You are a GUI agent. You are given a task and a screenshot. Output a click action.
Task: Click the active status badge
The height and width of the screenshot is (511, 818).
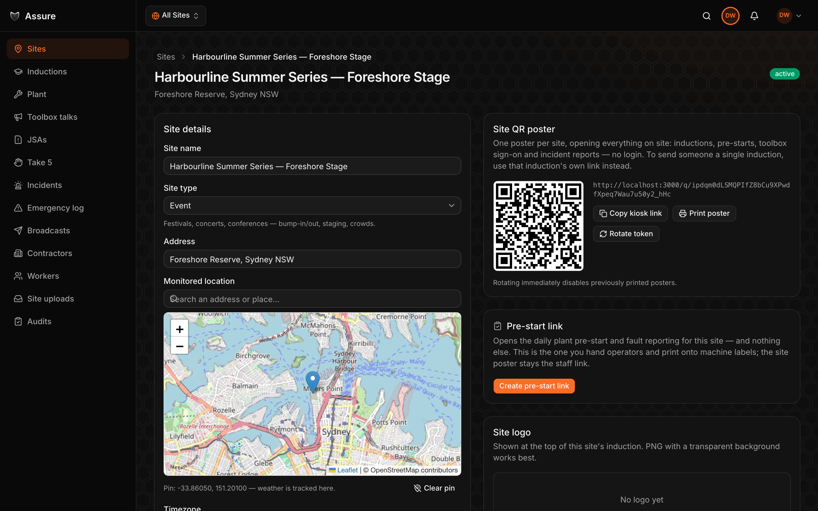pyautogui.click(x=784, y=74)
